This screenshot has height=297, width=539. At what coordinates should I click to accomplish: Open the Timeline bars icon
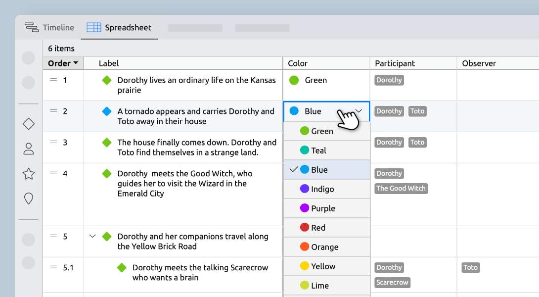pos(32,27)
